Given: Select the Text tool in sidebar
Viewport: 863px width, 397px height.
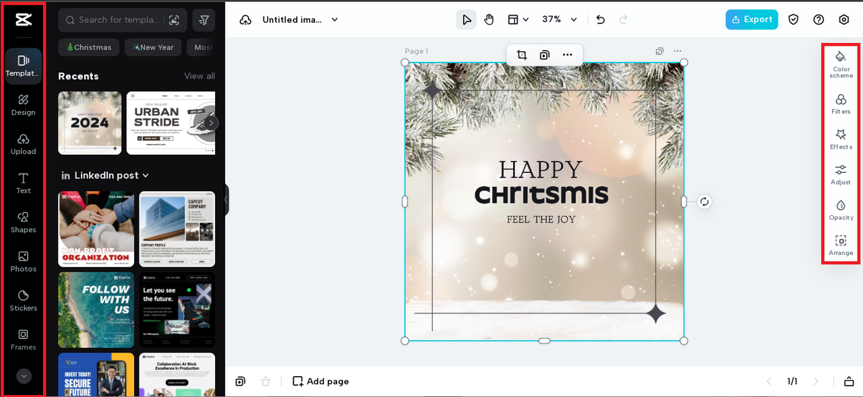Looking at the screenshot, I should (24, 183).
